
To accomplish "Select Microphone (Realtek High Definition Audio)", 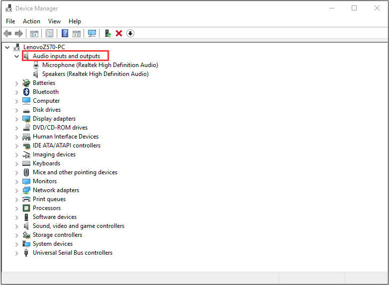I will (100, 65).
